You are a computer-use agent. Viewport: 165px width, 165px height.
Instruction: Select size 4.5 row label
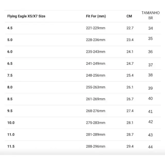pos(10,28)
